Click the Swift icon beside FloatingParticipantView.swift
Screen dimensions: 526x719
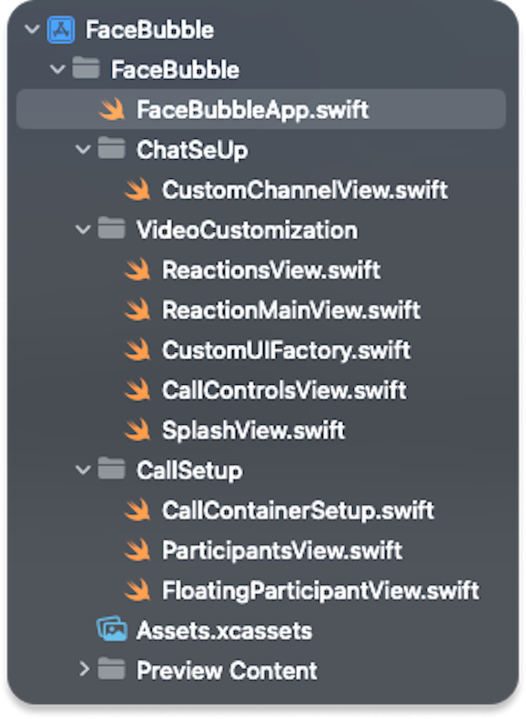(x=137, y=590)
